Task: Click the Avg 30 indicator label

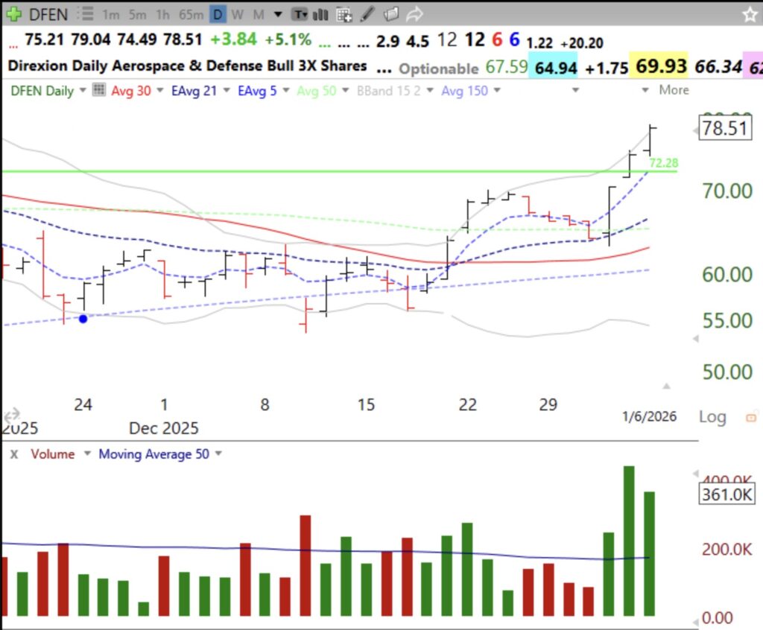Action: 131,91
